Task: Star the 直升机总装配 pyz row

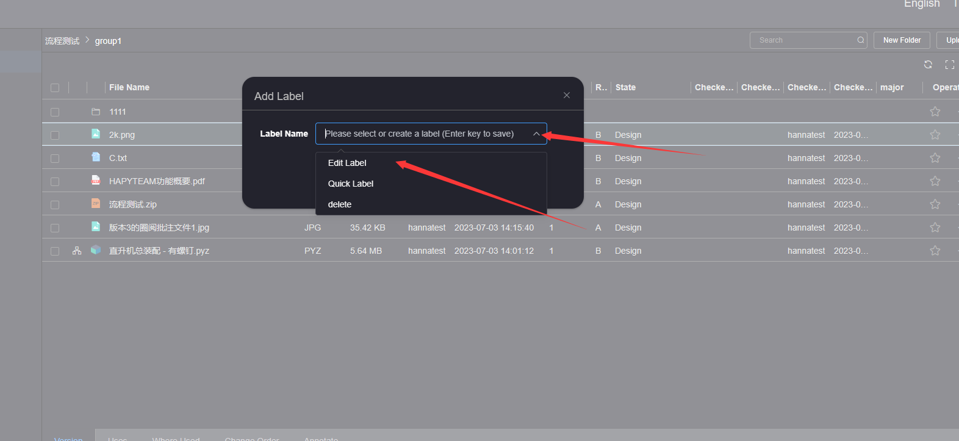Action: 935,251
